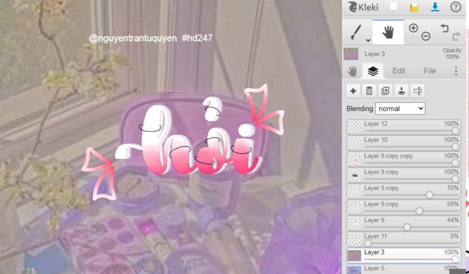Screen dimensions: 469x274
Task: Zoom out with minus magnifier
Action: click(426, 36)
